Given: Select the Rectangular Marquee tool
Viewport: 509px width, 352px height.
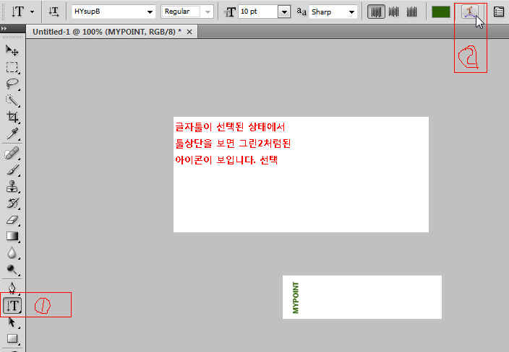Looking at the screenshot, I should click(x=12, y=67).
